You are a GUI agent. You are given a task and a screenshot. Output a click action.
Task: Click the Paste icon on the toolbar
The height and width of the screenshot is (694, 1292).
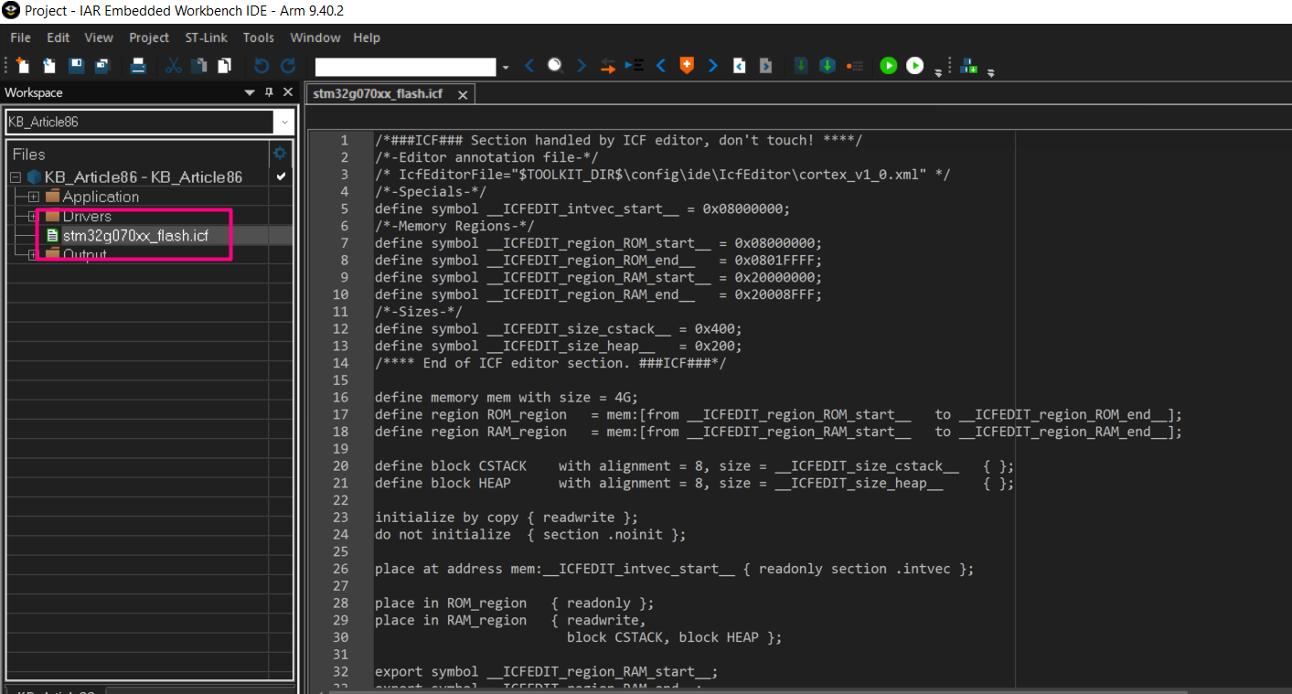(224, 65)
